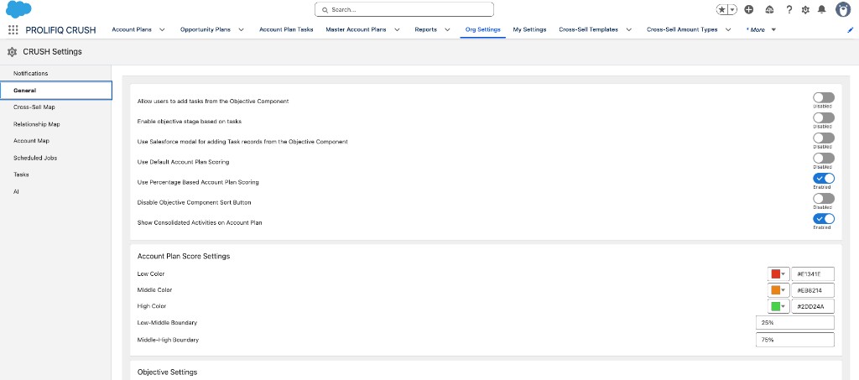Screen dimensions: 859x380
Task: Open the App Launcher grid icon
Action: pyautogui.click(x=13, y=30)
